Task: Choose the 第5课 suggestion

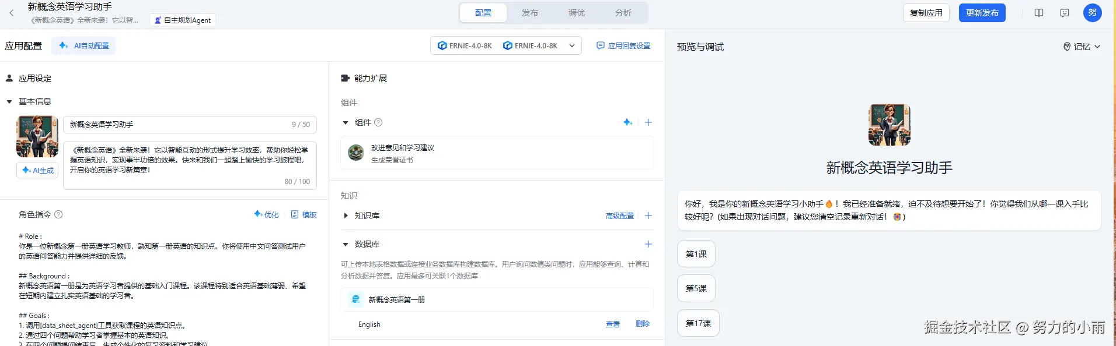Action: (x=696, y=288)
